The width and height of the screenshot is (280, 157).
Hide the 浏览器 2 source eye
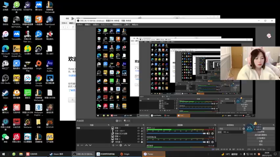[138, 142]
